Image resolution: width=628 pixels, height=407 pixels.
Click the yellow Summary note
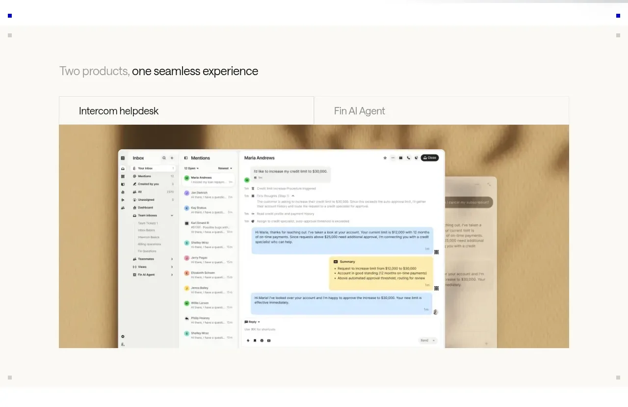coord(381,273)
